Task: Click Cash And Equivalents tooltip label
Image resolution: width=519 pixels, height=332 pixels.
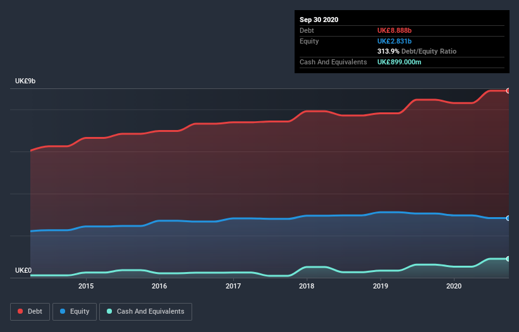Action: point(333,62)
